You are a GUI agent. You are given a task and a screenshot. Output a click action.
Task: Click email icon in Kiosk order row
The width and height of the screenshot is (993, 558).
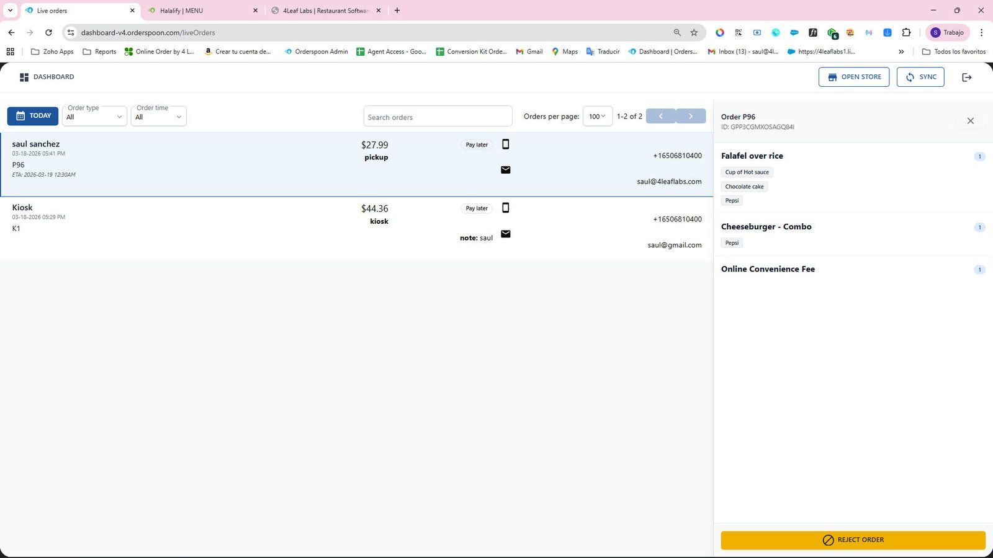(505, 234)
